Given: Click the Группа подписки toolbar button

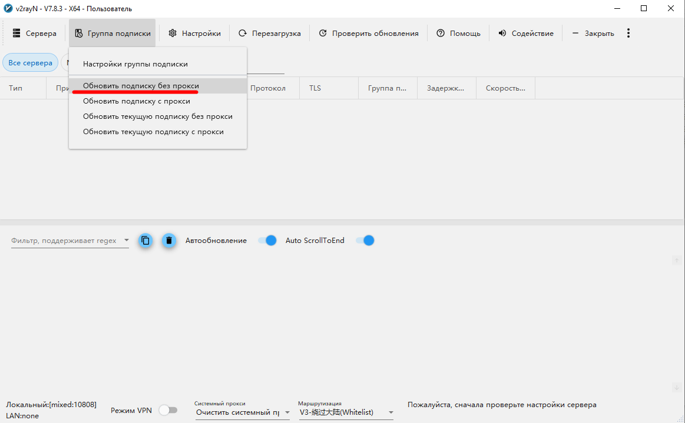Looking at the screenshot, I should click(112, 33).
